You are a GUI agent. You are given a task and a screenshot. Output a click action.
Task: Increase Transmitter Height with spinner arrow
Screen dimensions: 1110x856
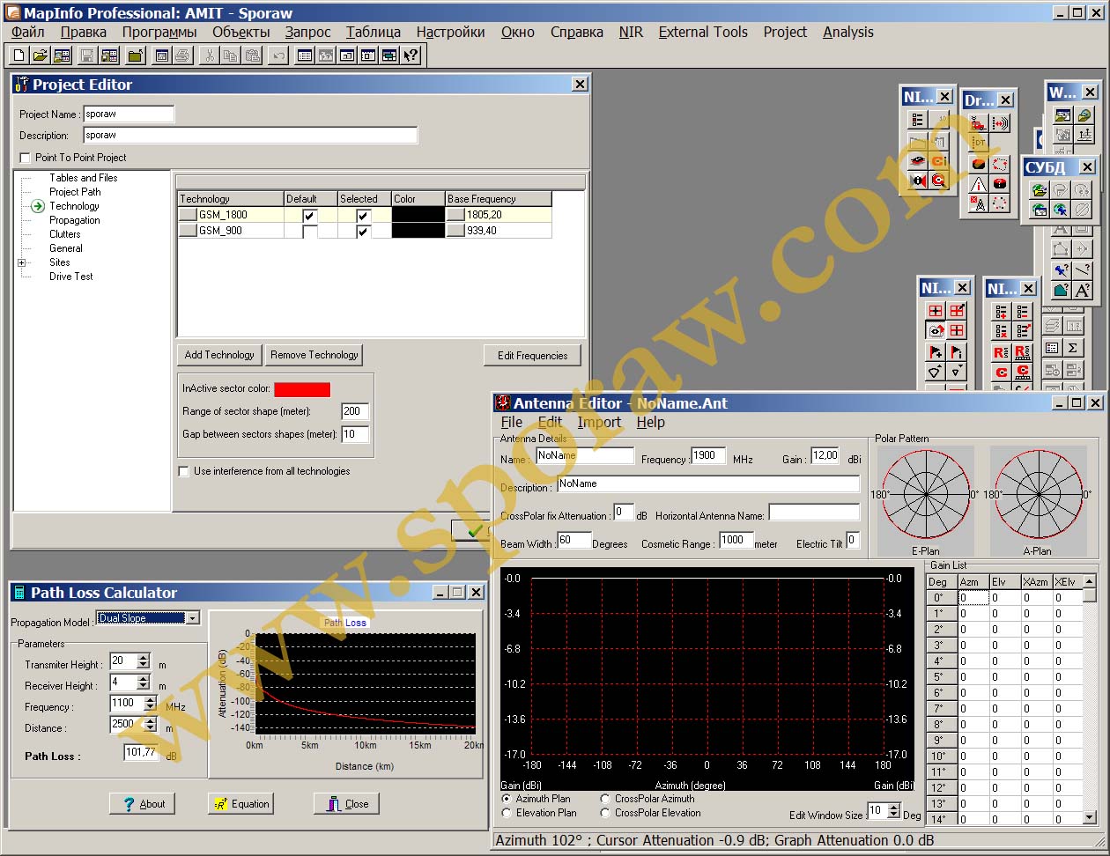tap(144, 657)
